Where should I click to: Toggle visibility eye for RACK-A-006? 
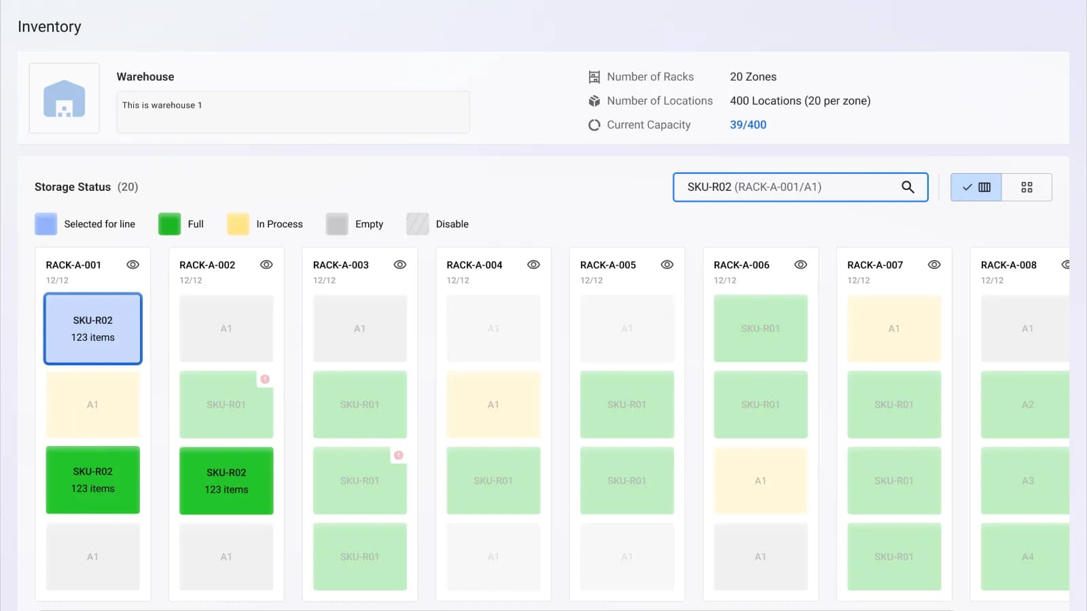pos(801,265)
